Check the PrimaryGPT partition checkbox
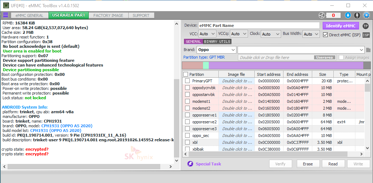 coord(188,81)
